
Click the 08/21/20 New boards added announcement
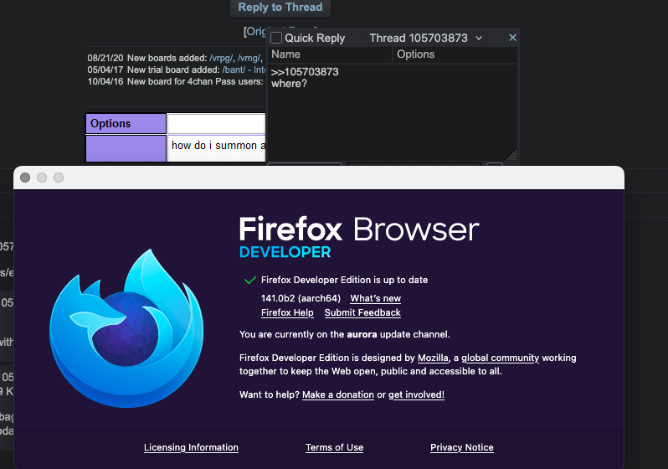[x=175, y=58]
